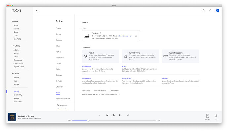Open Artists in My Library
Screen dimensions: 228x131
(16, 53)
